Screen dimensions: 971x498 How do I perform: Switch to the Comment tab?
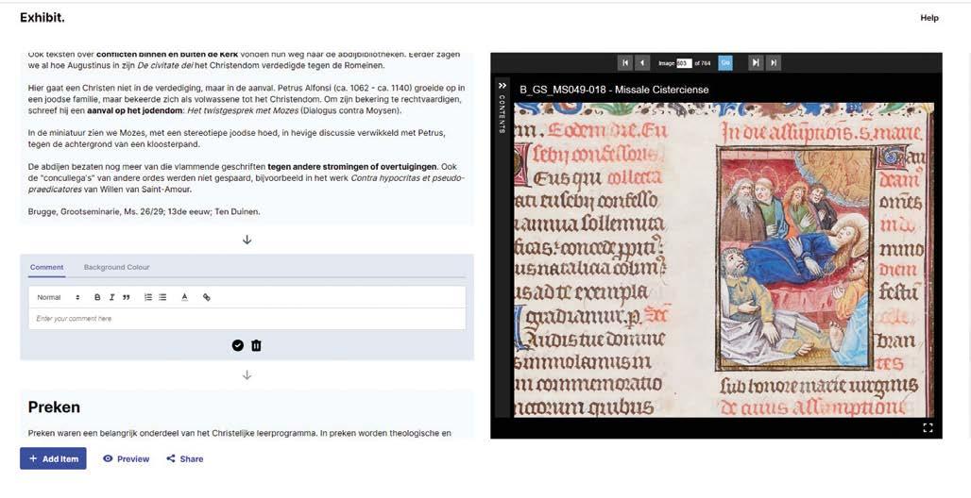[x=46, y=267]
